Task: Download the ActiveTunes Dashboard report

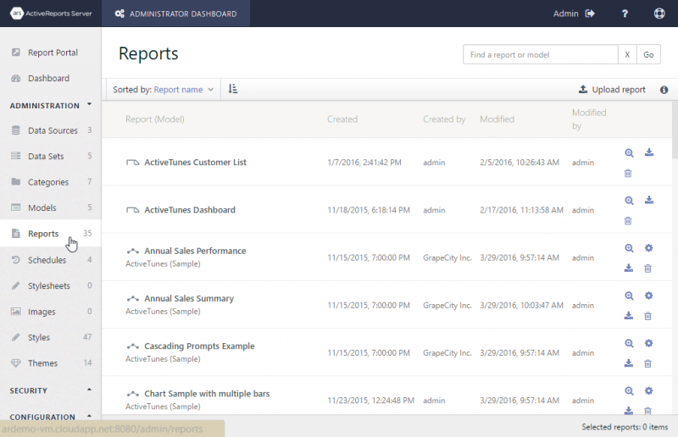Action: click(x=649, y=200)
